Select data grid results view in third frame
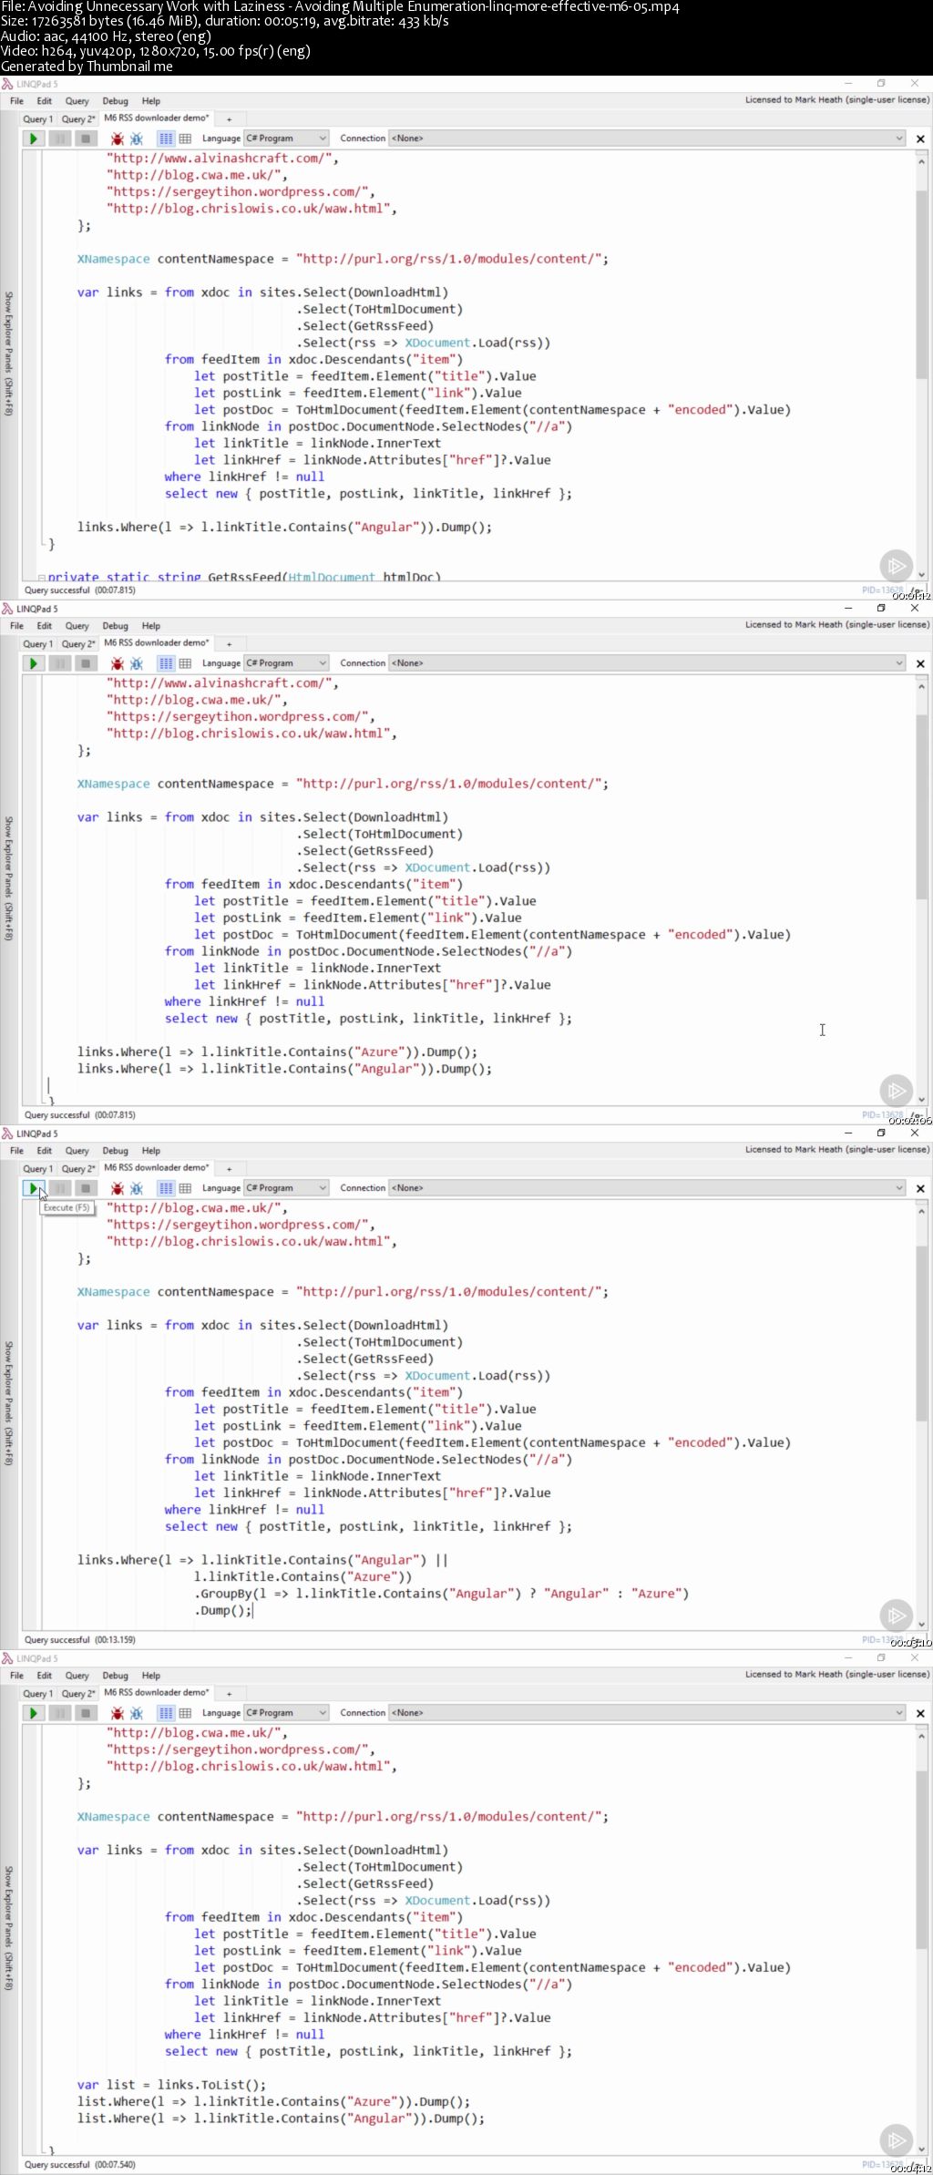 (185, 1188)
